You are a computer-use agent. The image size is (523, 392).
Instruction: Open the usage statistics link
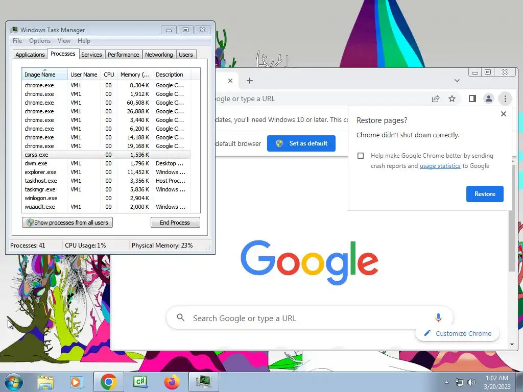(x=440, y=166)
